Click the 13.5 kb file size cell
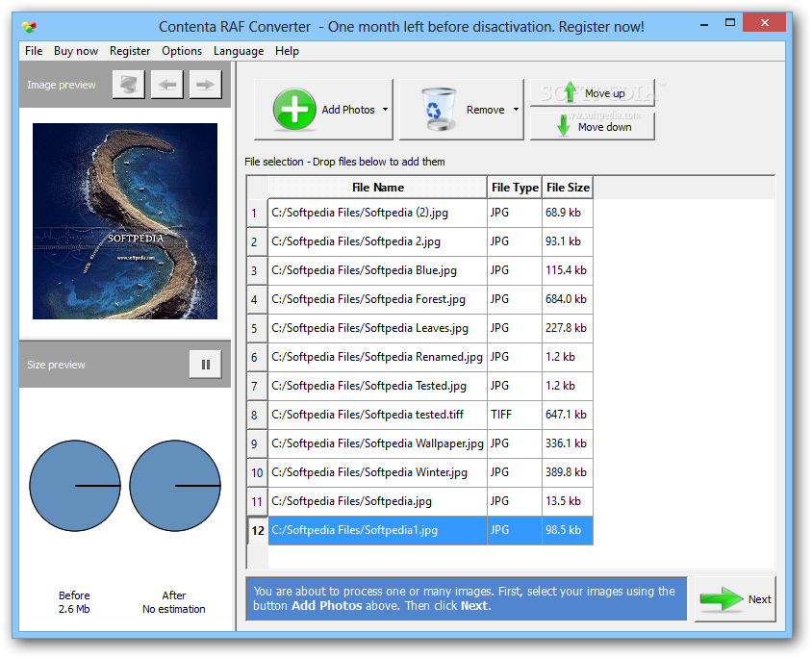This screenshot has width=812, height=658. (568, 501)
